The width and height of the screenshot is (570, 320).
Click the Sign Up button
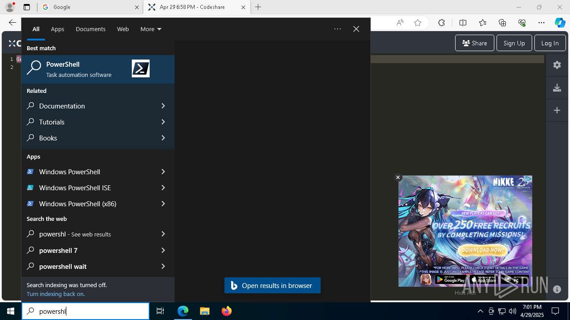point(514,43)
